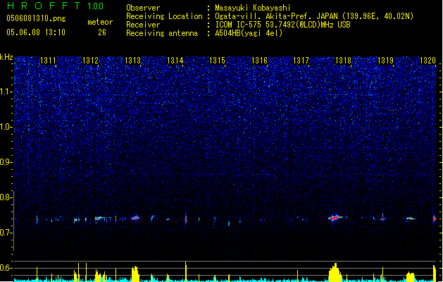Click the Ogata-vill. Akita-Pref. JAPAN location text

click(314, 16)
